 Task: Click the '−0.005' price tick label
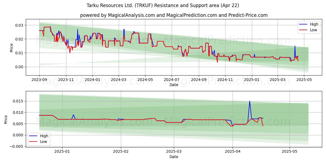(x=17, y=146)
